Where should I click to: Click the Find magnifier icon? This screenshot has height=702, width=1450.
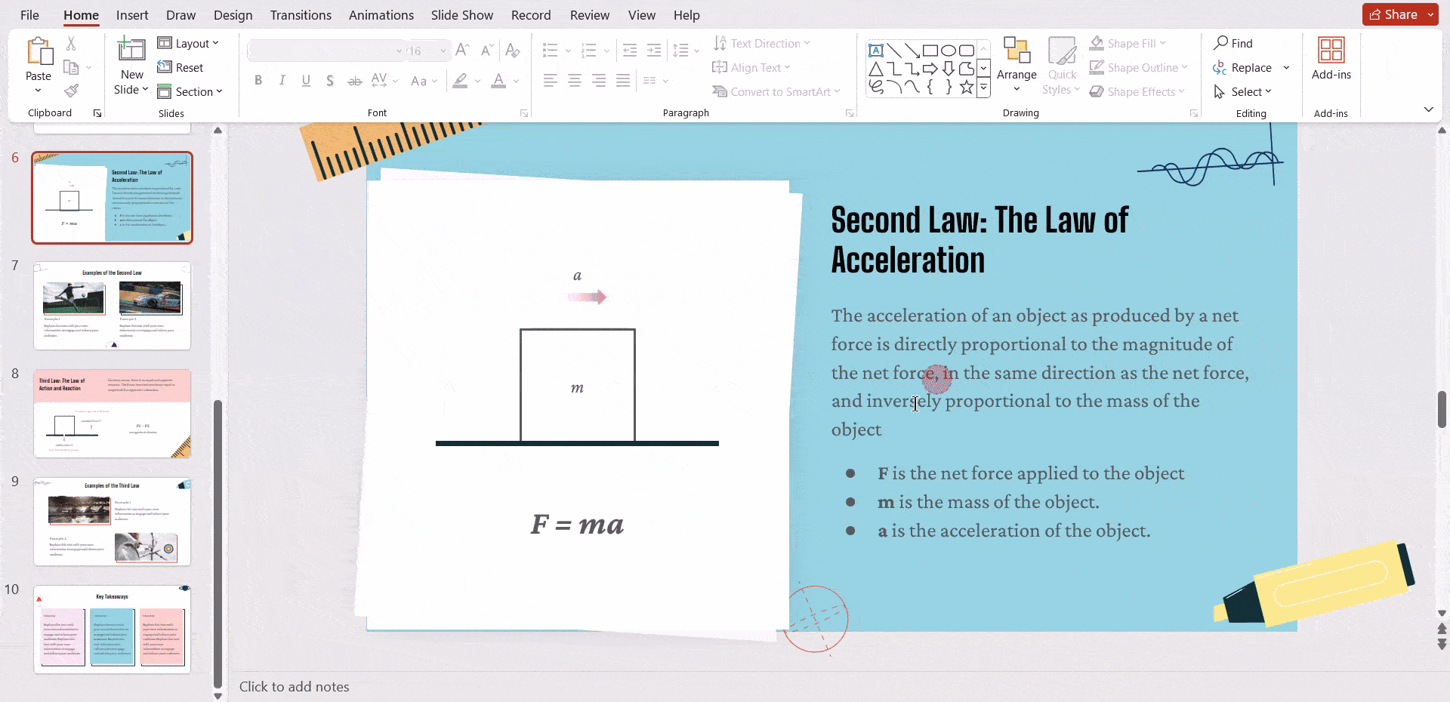tap(1220, 43)
